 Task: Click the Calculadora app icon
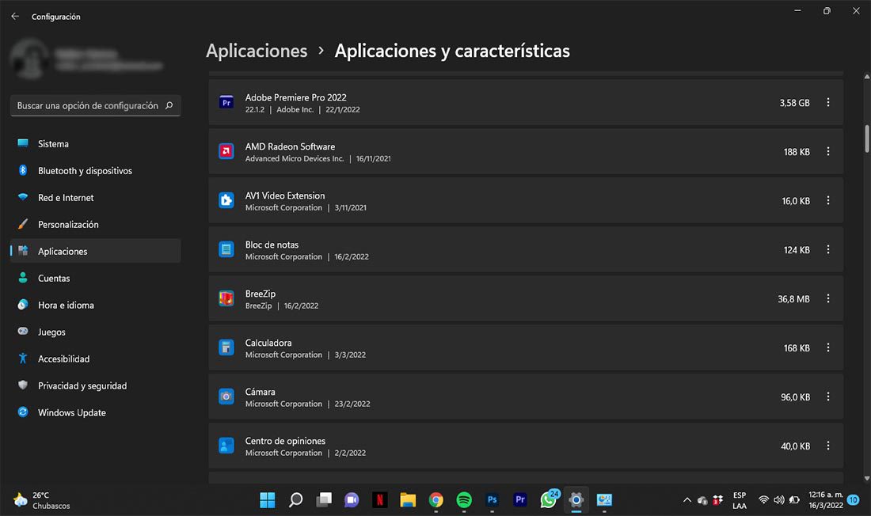[226, 347]
